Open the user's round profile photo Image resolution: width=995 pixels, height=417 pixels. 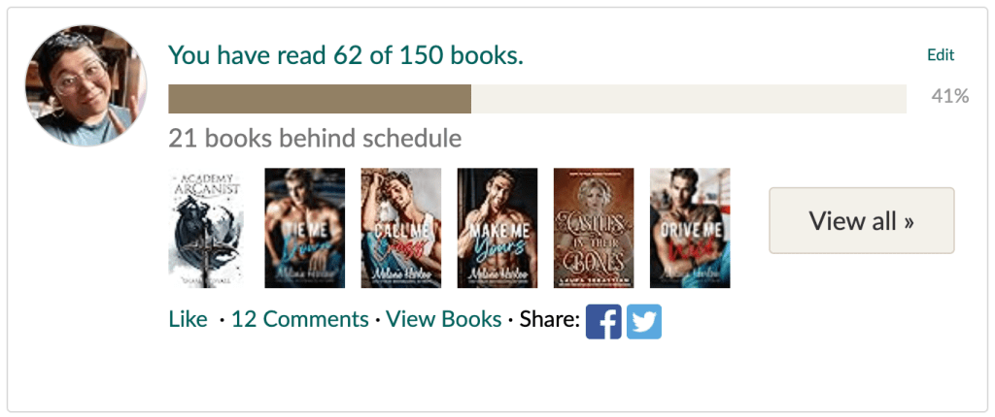(x=86, y=86)
